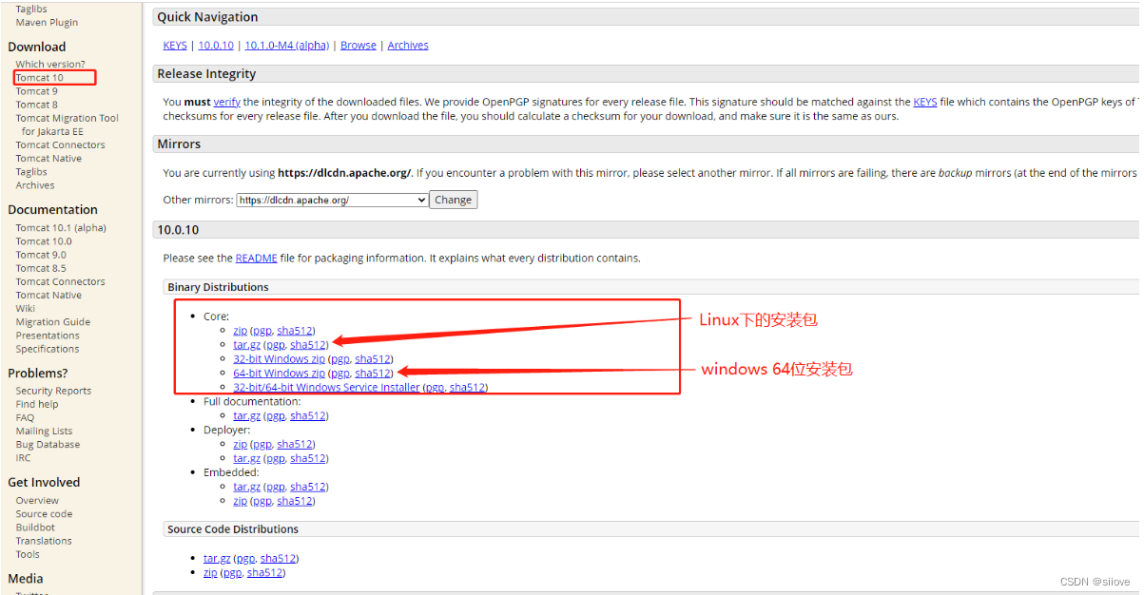Open Tomcat Connectors under Download
The height and width of the screenshot is (595, 1144).
click(60, 145)
